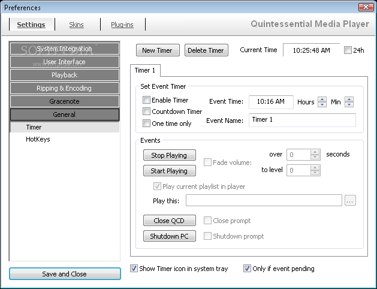Collapse the General section
Viewport: 377px width, 289px height.
(65, 115)
